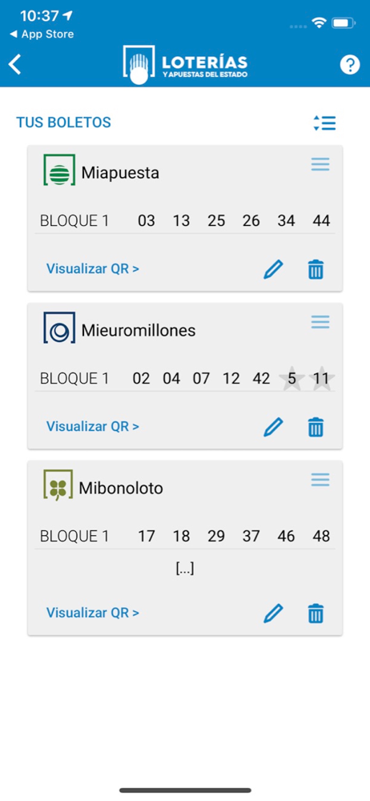The image size is (370, 801).
Task: Edit the Mibonoloto ticket
Action: (x=273, y=613)
